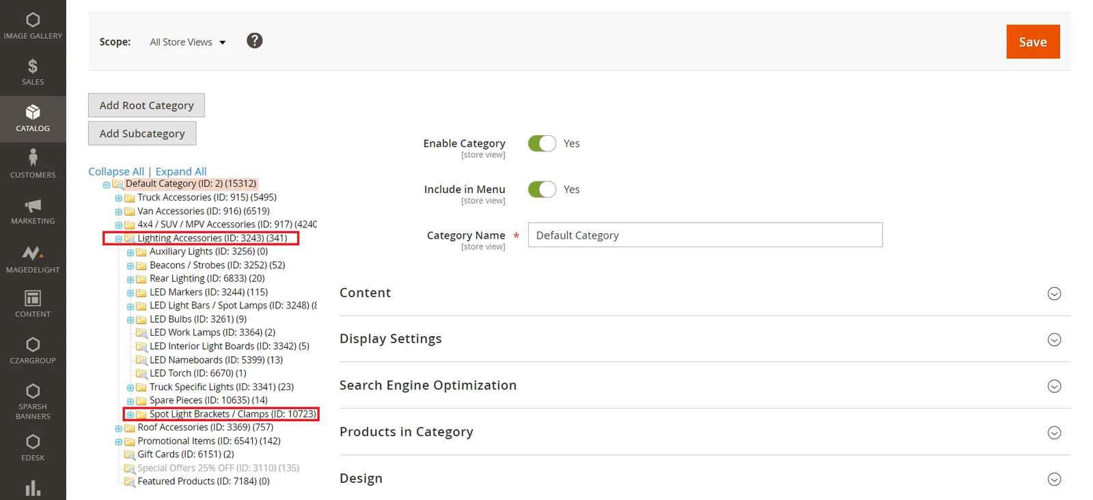Select Default Category (ID: 2) in tree
1093x500 pixels.
pos(191,183)
